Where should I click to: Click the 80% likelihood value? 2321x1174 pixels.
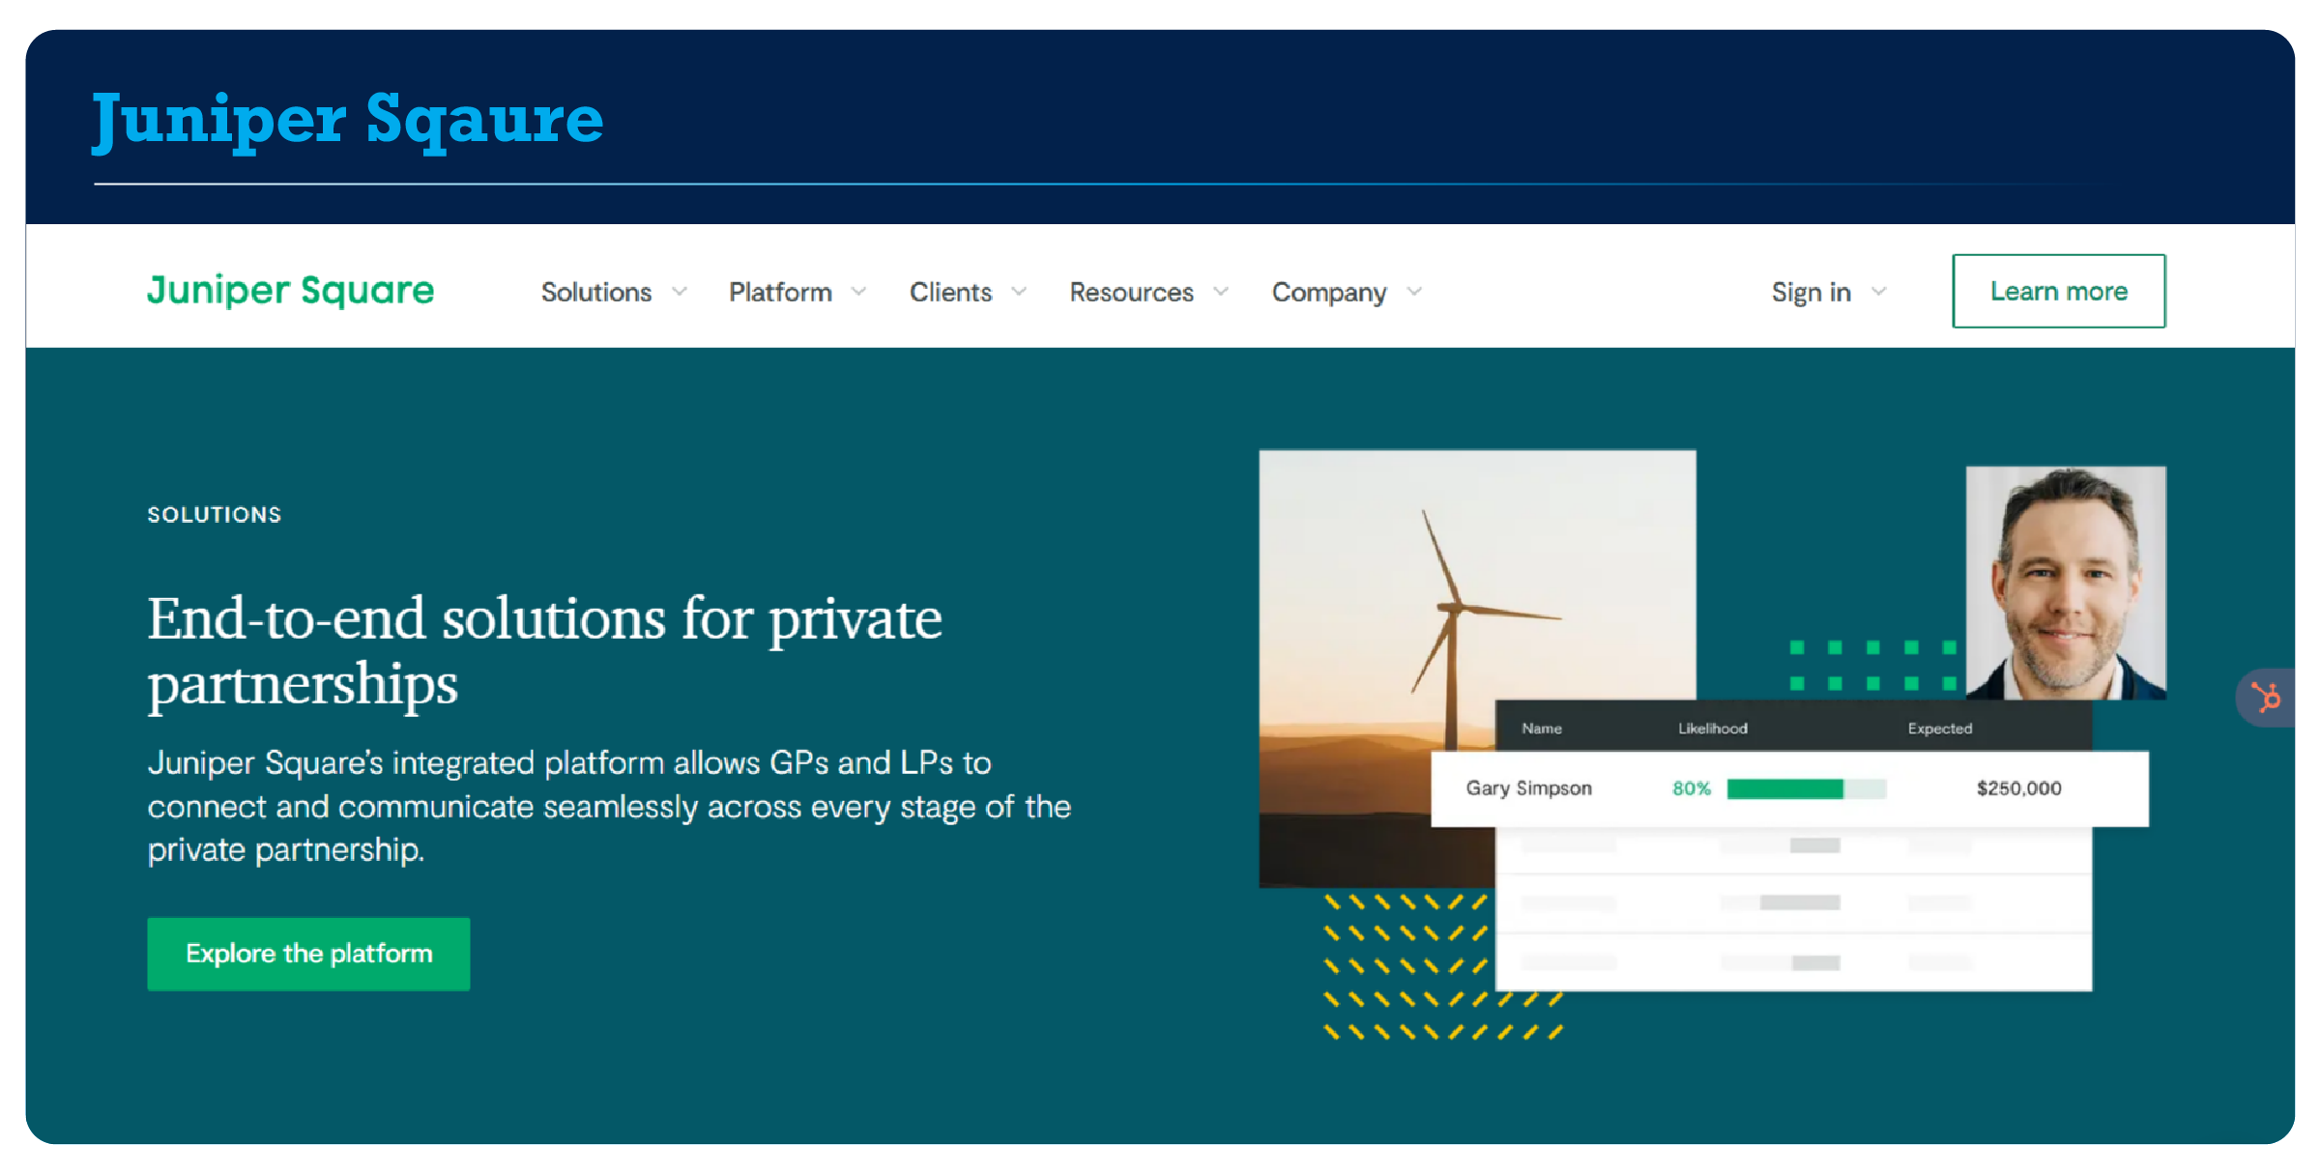1692,788
